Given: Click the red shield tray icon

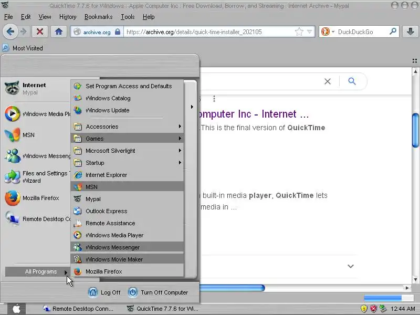Looking at the screenshot, I should pyautogui.click(x=373, y=309).
